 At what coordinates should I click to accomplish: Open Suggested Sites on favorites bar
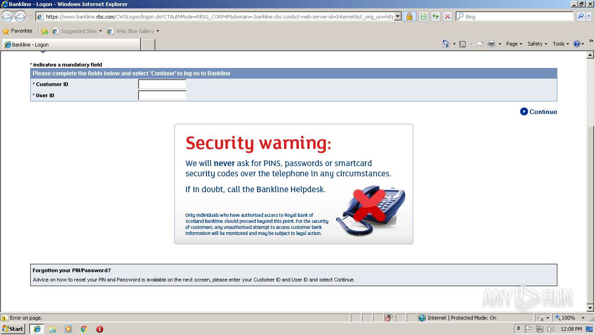pos(77,31)
